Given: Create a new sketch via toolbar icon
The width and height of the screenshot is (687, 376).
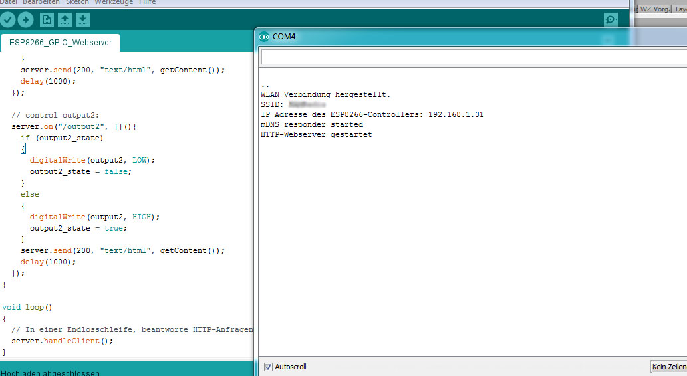Looking at the screenshot, I should [x=47, y=20].
